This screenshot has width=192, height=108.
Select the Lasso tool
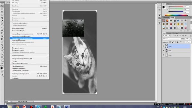click(x=2, y=12)
